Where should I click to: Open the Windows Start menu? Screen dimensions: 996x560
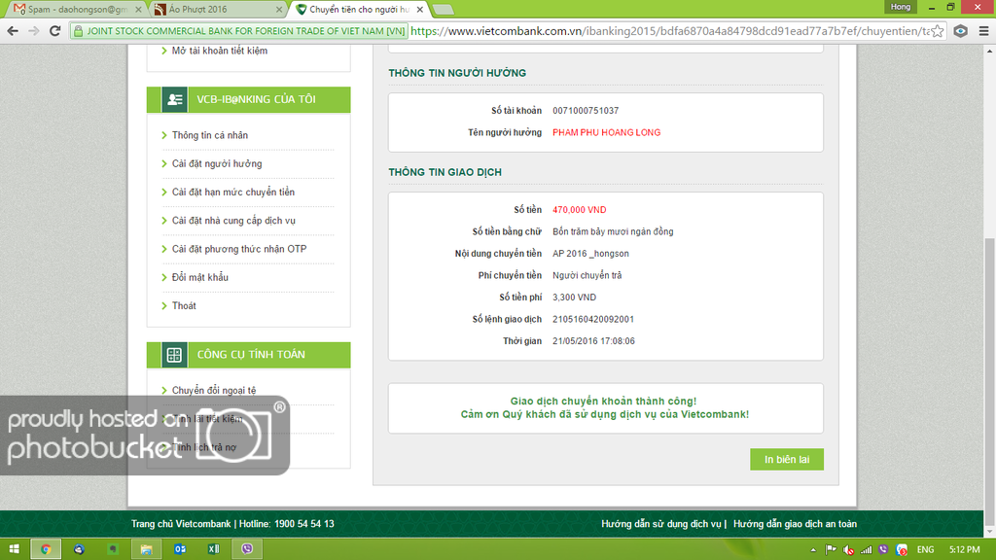[x=14, y=549]
